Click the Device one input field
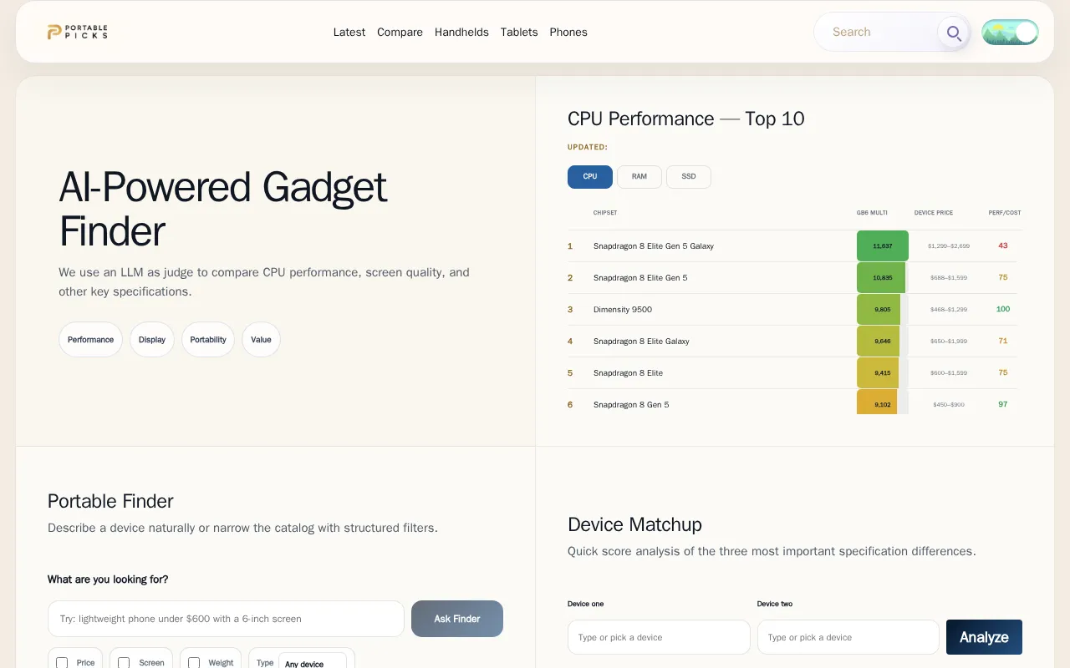Image resolution: width=1070 pixels, height=668 pixels. (659, 637)
